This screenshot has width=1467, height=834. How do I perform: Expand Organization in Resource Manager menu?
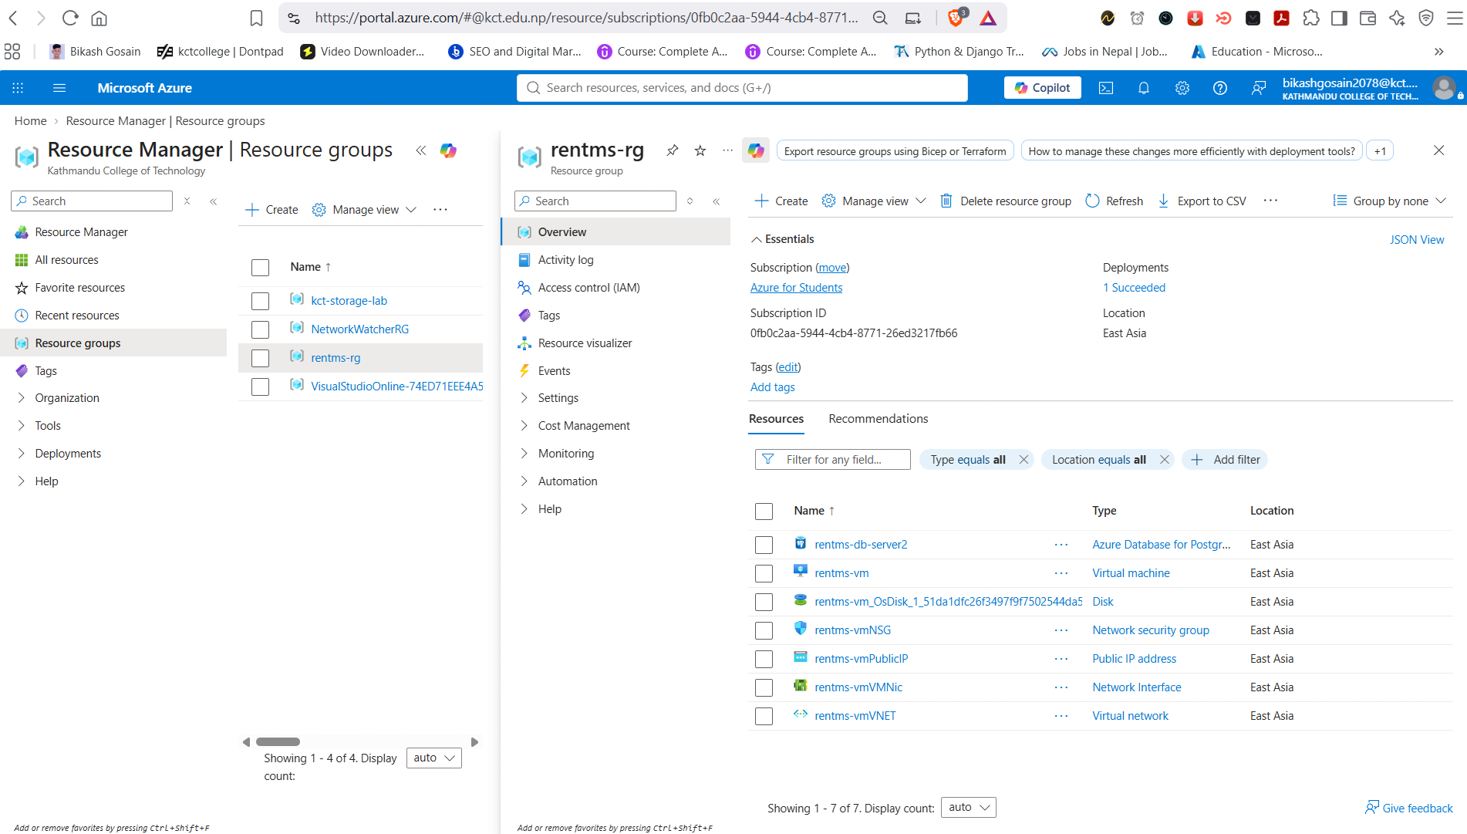[x=22, y=398]
